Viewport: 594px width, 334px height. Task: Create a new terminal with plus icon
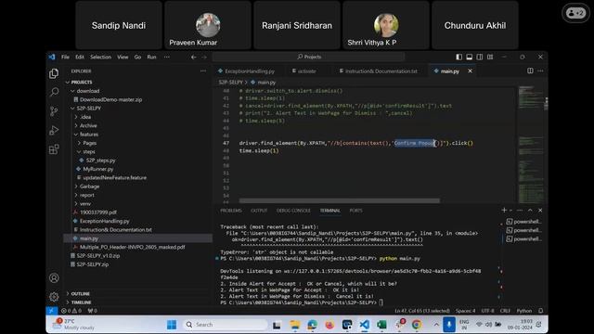click(504, 211)
